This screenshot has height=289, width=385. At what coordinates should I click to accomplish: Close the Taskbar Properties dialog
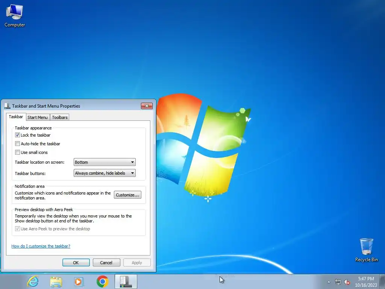(147, 106)
